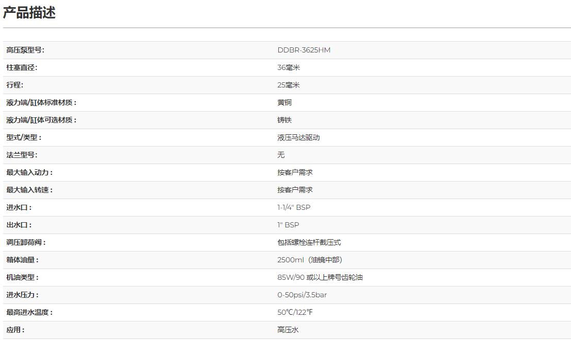Click the 高压水 application value
Screen dimensions: 571x340
click(x=288, y=330)
